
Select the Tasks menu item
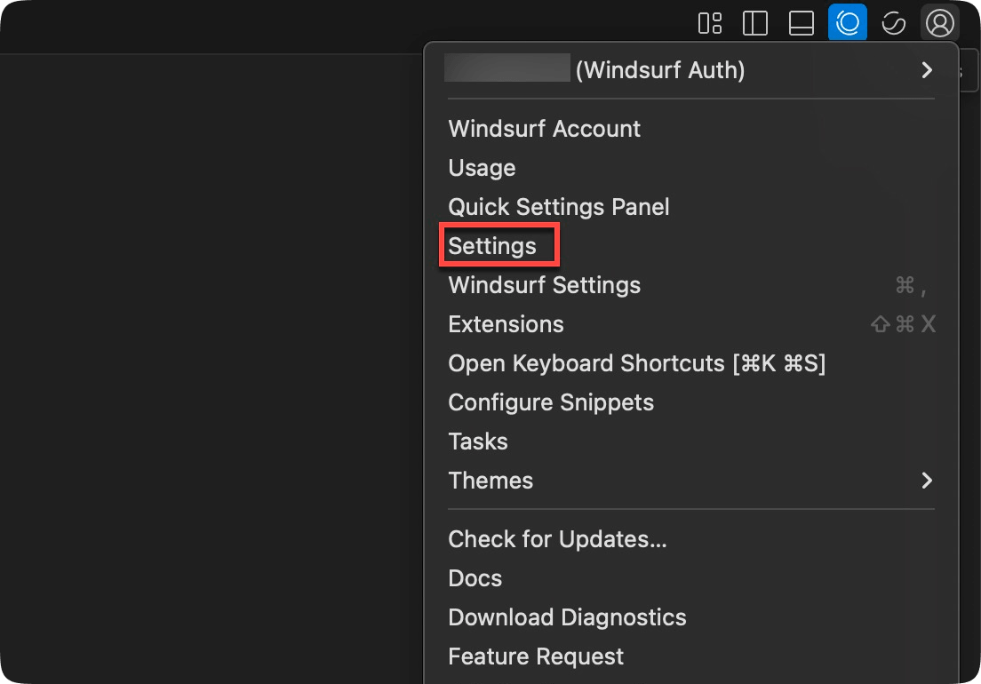point(478,441)
